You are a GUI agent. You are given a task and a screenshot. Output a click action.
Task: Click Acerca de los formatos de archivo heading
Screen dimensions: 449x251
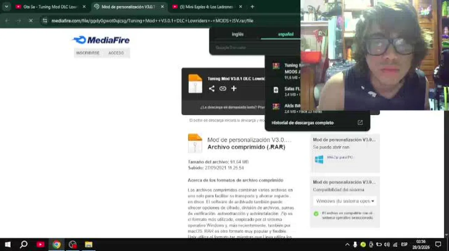pos(235,180)
